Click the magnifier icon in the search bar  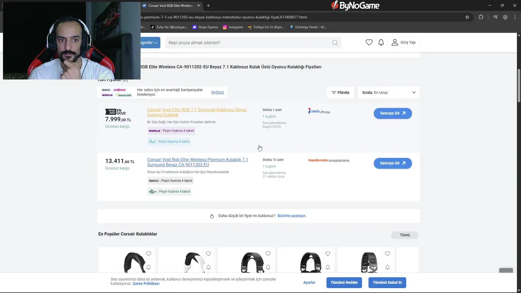pos(335,43)
